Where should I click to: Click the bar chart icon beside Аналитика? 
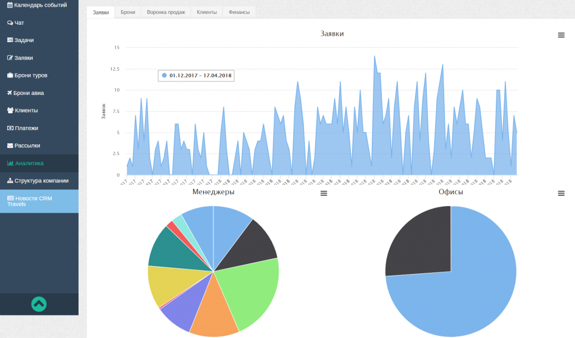coord(10,163)
